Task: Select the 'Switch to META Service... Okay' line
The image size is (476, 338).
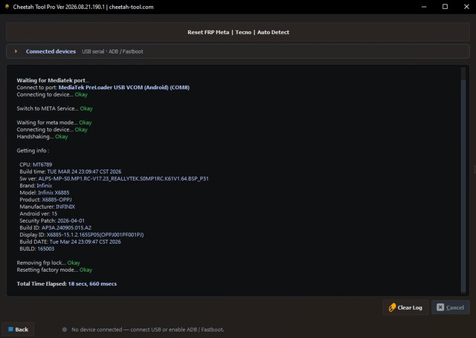Action: tap(54, 108)
